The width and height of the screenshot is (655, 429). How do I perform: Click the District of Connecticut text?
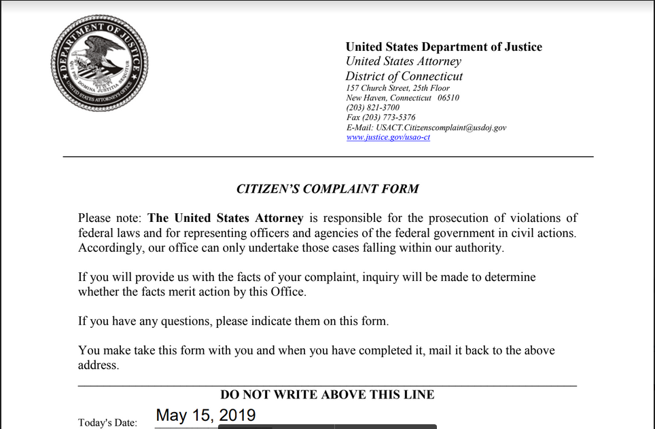[x=404, y=76]
